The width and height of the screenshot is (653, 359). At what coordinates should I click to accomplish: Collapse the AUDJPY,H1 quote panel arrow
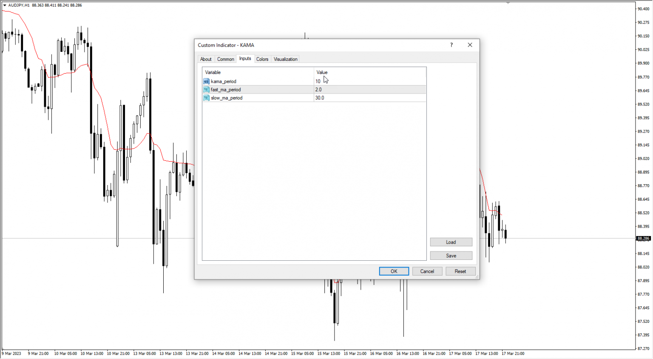[4, 5]
